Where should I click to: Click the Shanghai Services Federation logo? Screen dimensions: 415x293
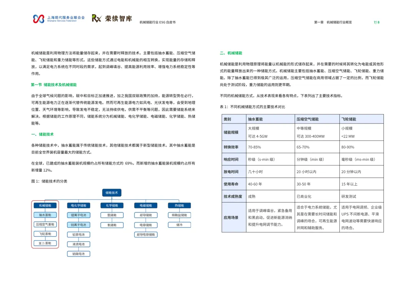point(59,19)
